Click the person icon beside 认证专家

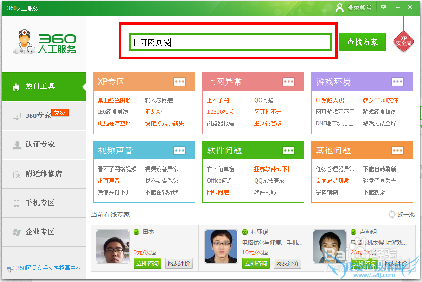click(x=17, y=145)
